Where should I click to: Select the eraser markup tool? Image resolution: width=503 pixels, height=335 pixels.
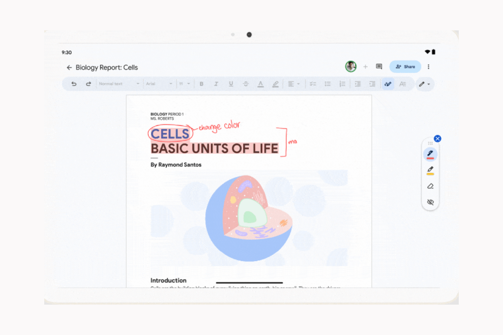coord(430,186)
